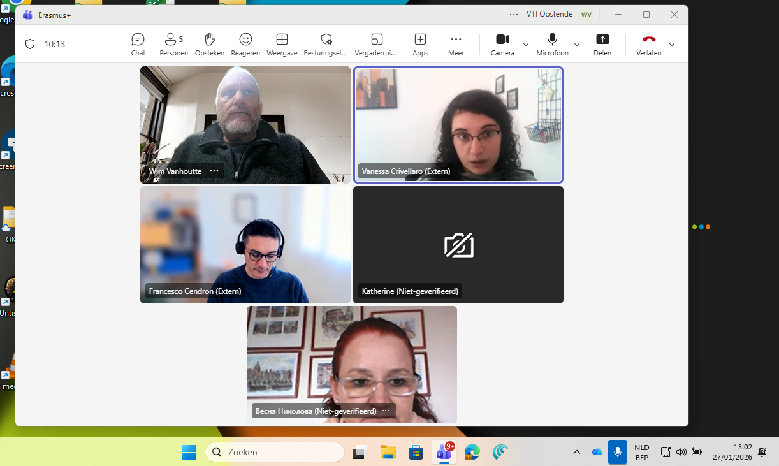Viewport: 779px width, 466px height.
Task: Open Microsoft Store from the taskbar
Action: click(x=416, y=452)
